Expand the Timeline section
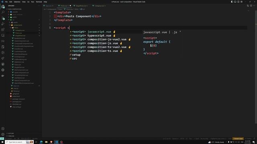The width and height of the screenshot is (257, 144). [11, 136]
